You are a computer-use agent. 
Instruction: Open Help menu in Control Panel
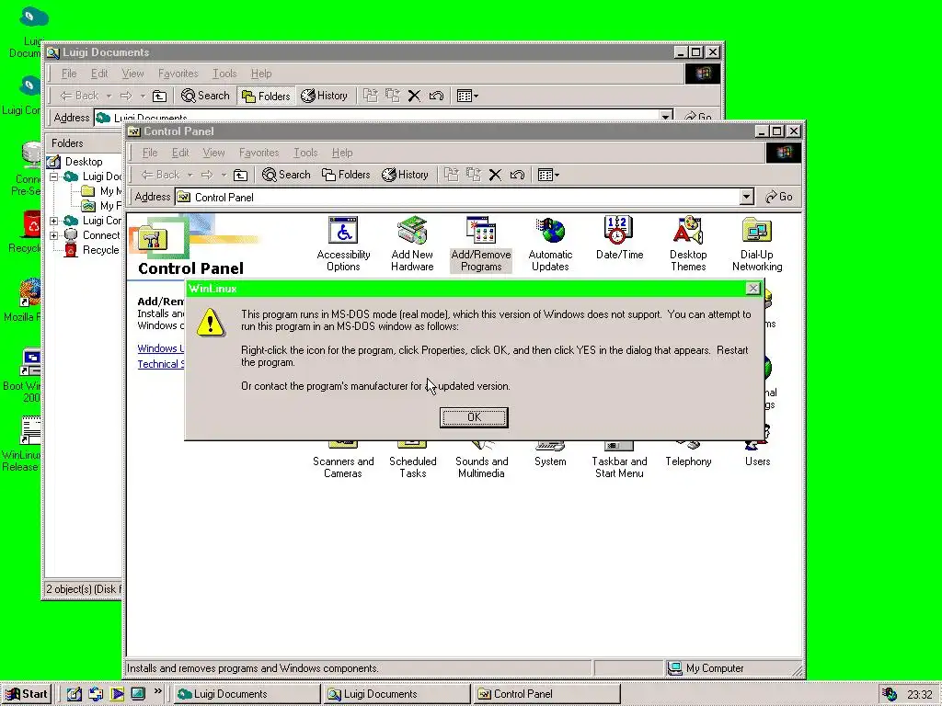342,153
